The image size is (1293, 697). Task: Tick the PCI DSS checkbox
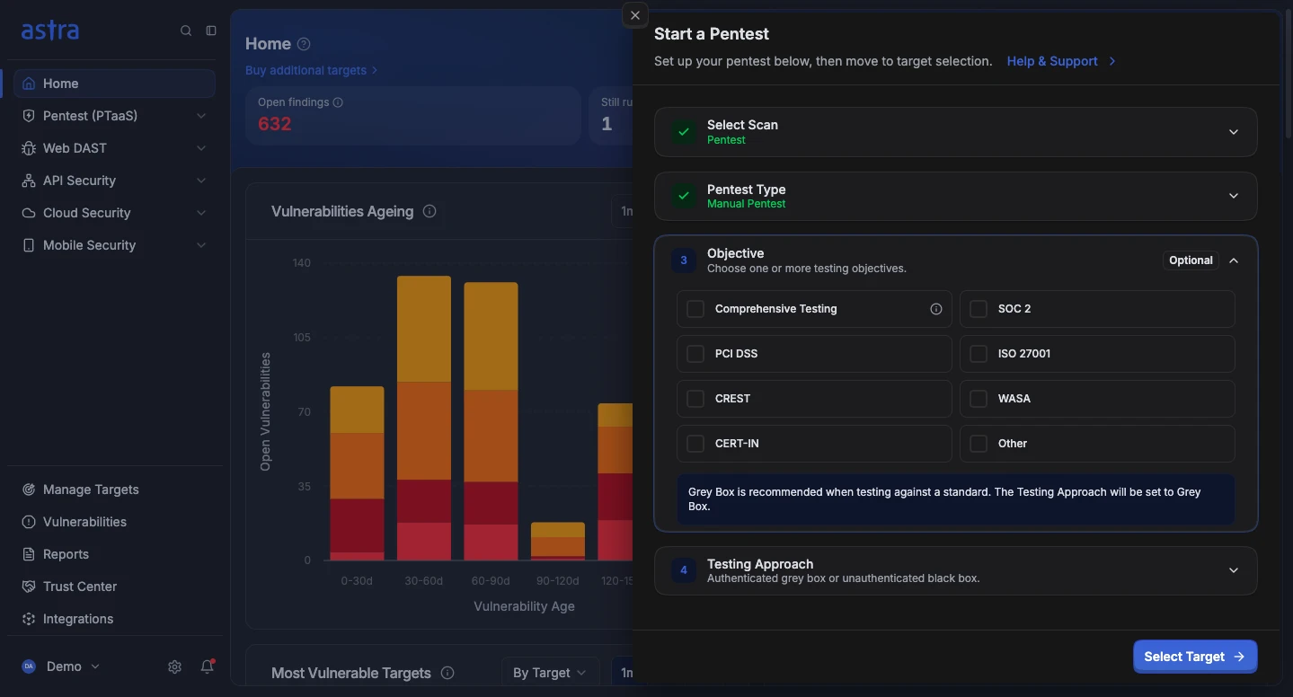(695, 354)
